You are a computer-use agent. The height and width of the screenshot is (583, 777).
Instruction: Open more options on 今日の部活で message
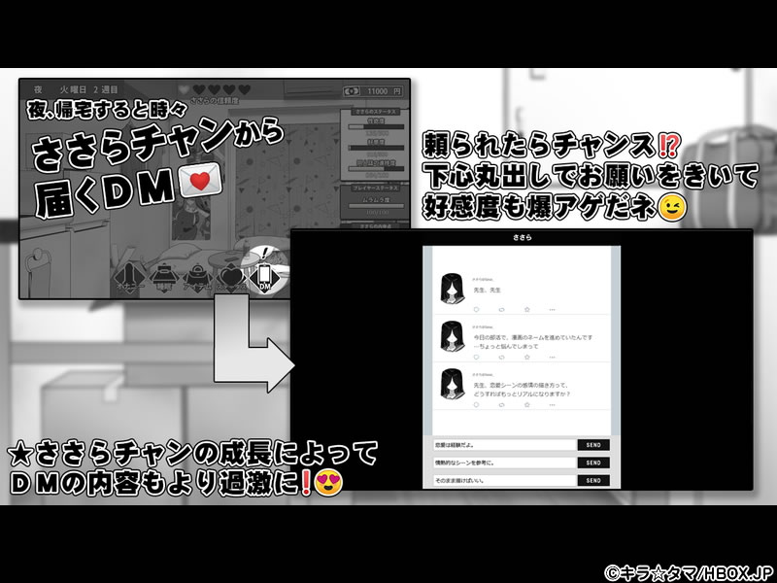(x=552, y=357)
